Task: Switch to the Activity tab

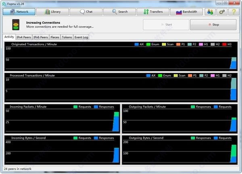Action: pos(9,37)
